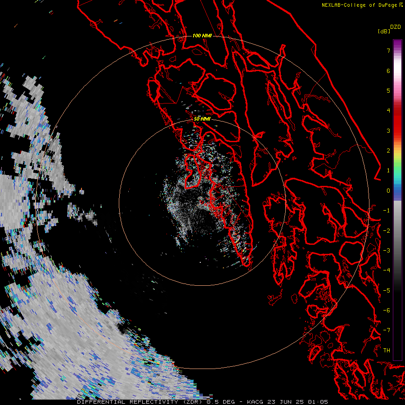Click the 2 tick label on the color scale
This screenshot has height=405, width=405.
[388, 150]
